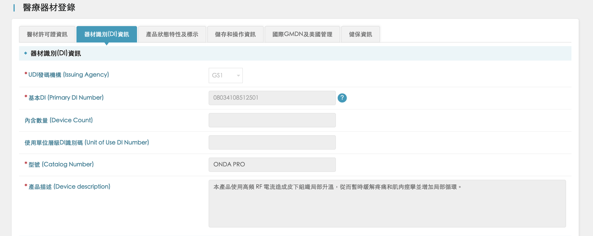The height and width of the screenshot is (236, 593).
Task: Open the 醫材許可證資訊 tab
Action: point(47,34)
